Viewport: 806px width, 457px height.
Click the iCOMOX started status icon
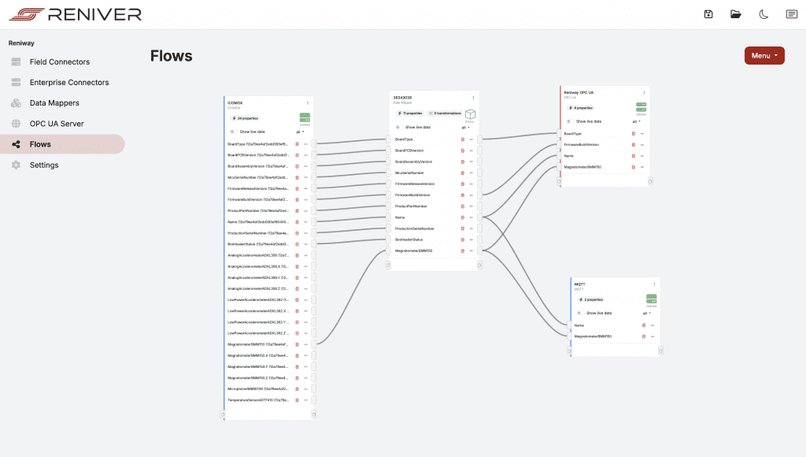click(x=305, y=118)
